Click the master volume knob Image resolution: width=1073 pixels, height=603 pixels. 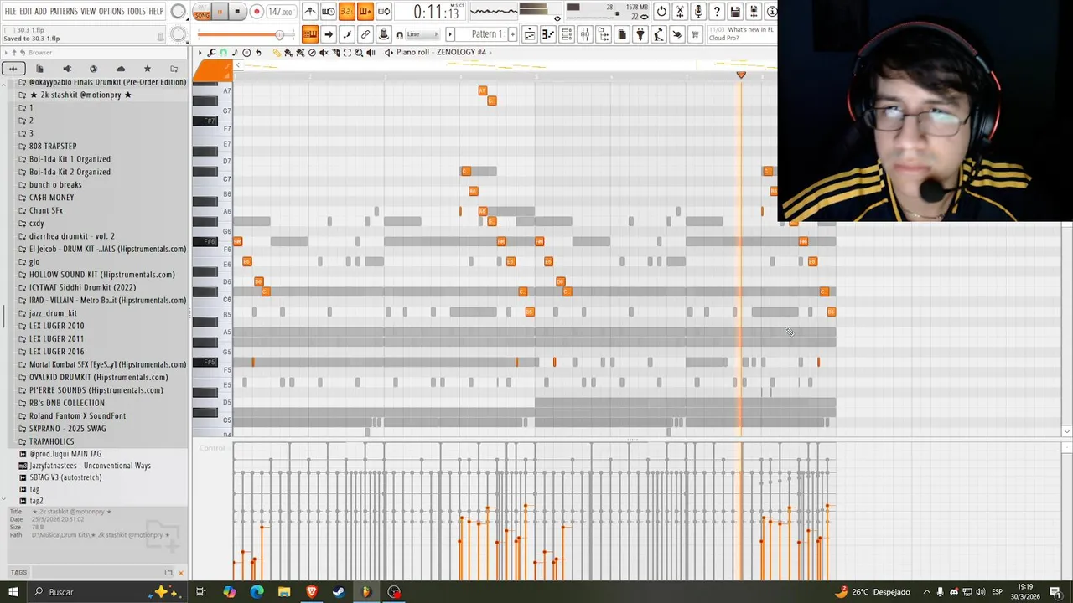tap(179, 12)
